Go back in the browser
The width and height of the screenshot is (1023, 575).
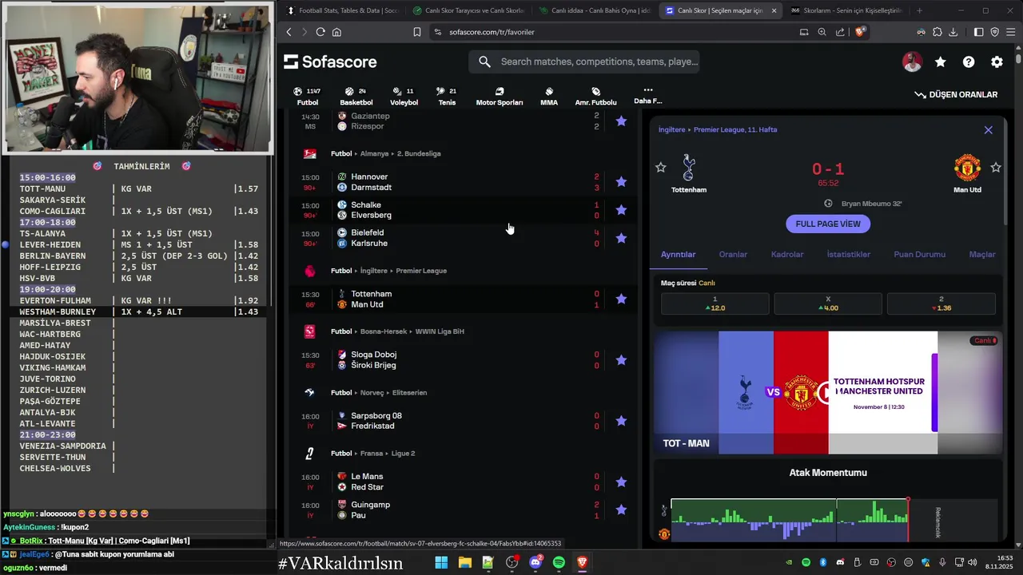(x=289, y=32)
